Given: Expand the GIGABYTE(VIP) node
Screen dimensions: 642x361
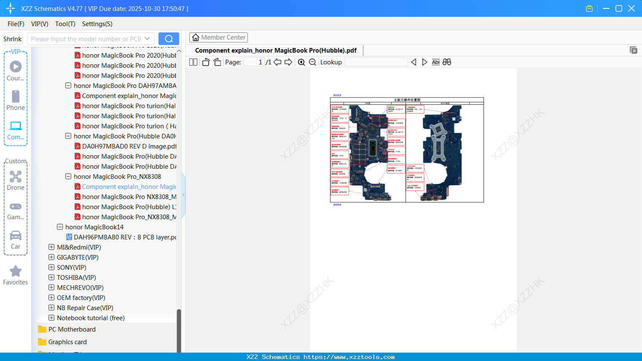Looking at the screenshot, I should click(51, 257).
